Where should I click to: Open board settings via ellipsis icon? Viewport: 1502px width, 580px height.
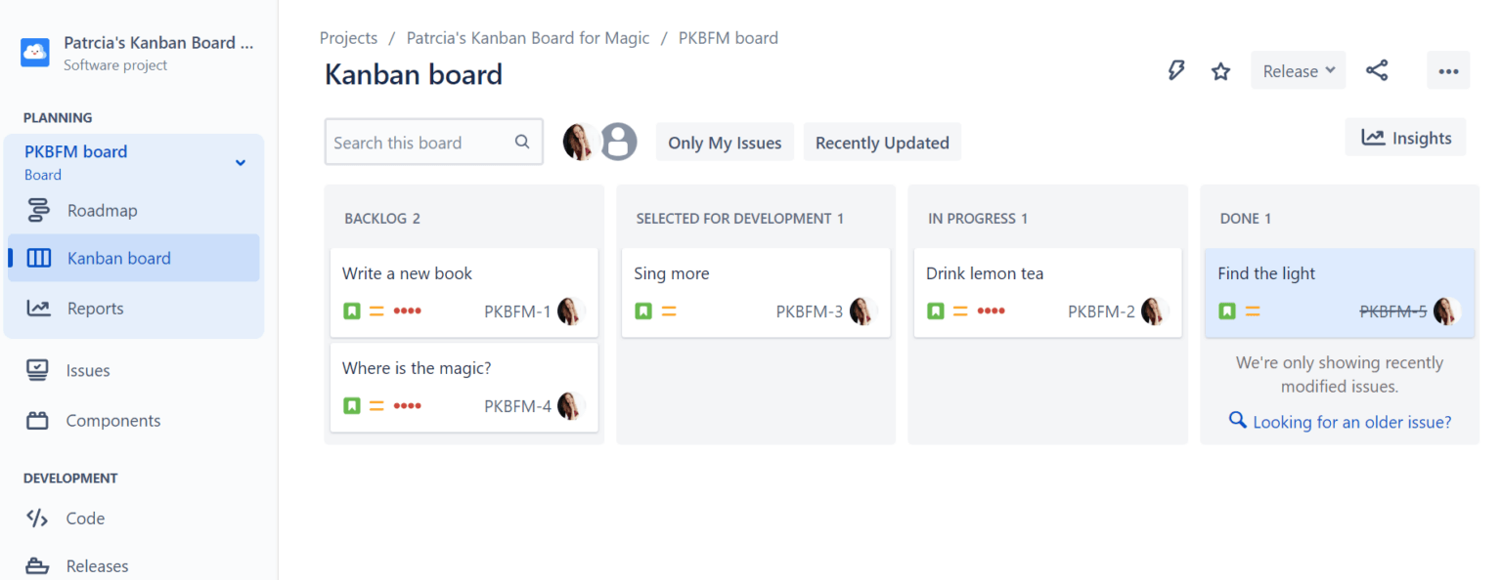(x=1448, y=69)
